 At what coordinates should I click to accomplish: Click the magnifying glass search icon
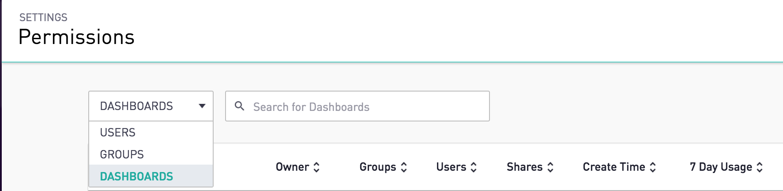(x=239, y=106)
